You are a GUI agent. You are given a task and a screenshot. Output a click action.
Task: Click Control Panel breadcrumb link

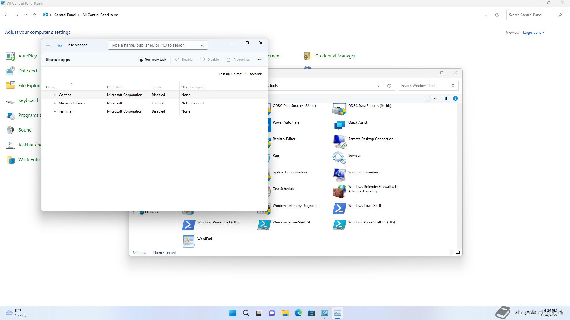[x=65, y=15]
